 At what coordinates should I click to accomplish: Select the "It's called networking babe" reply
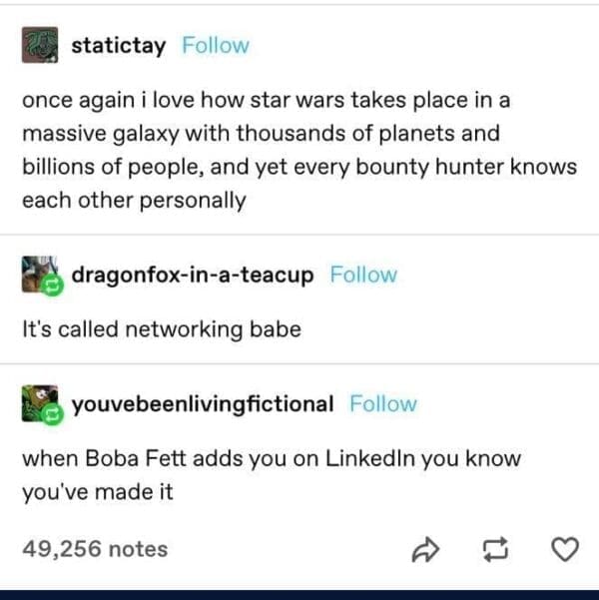pyautogui.click(x=162, y=329)
